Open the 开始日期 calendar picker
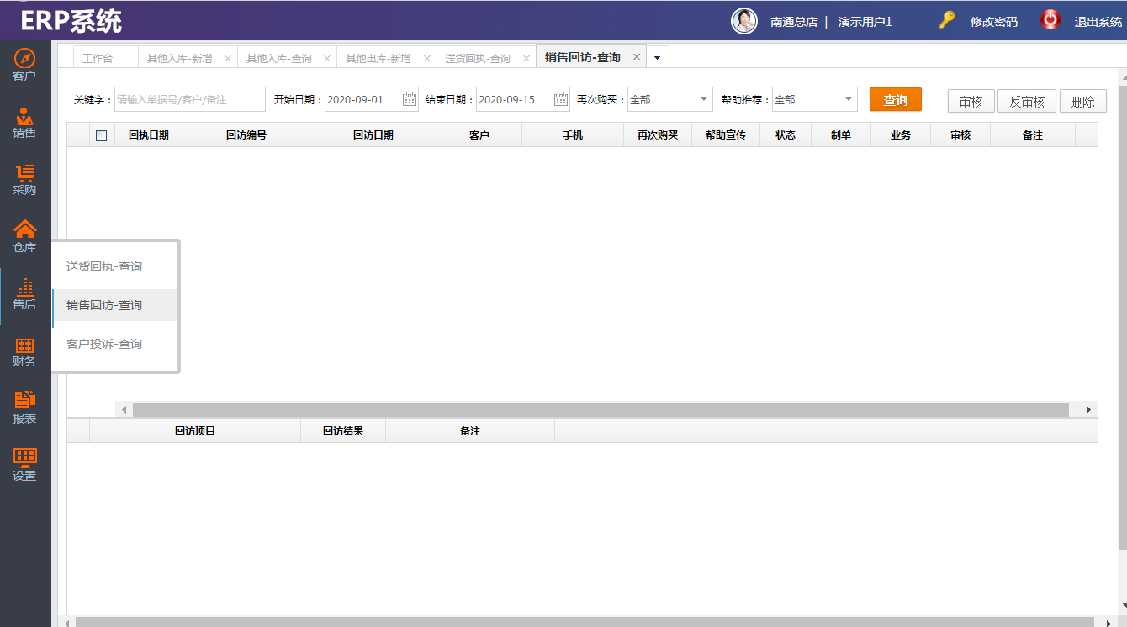 point(410,99)
